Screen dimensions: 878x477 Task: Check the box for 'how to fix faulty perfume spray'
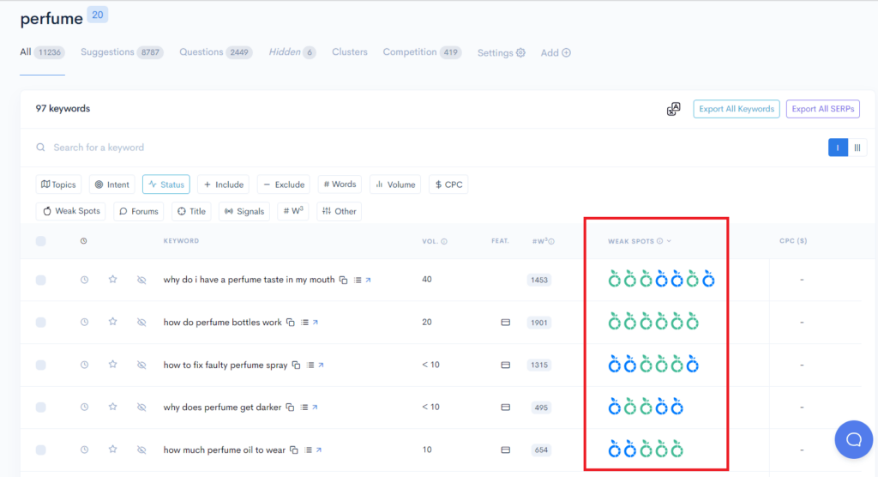click(41, 365)
